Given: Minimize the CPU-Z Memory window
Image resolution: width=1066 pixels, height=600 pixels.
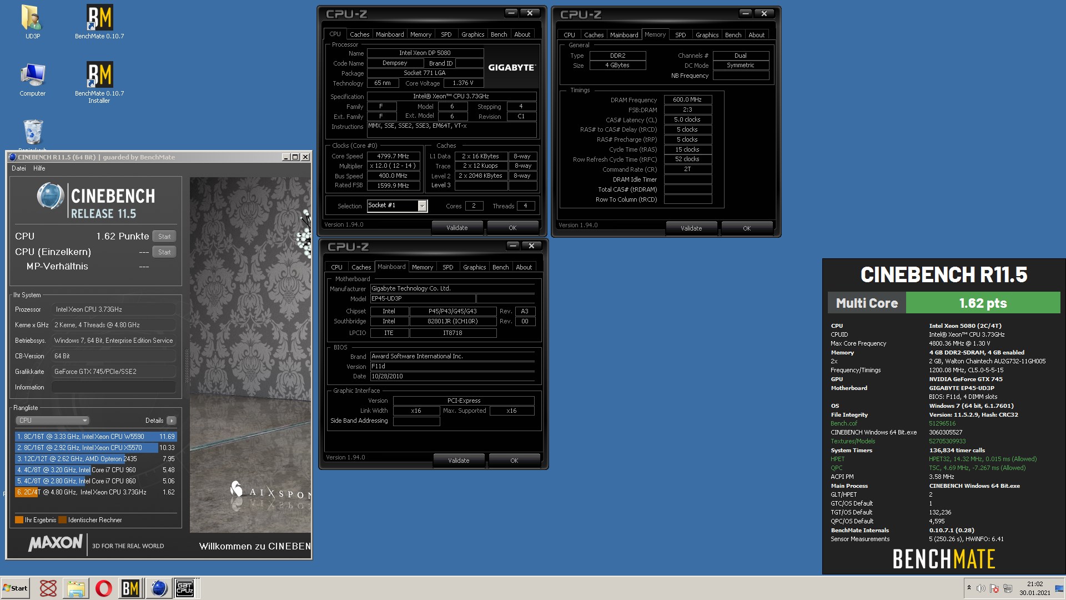Looking at the screenshot, I should pos(746,13).
